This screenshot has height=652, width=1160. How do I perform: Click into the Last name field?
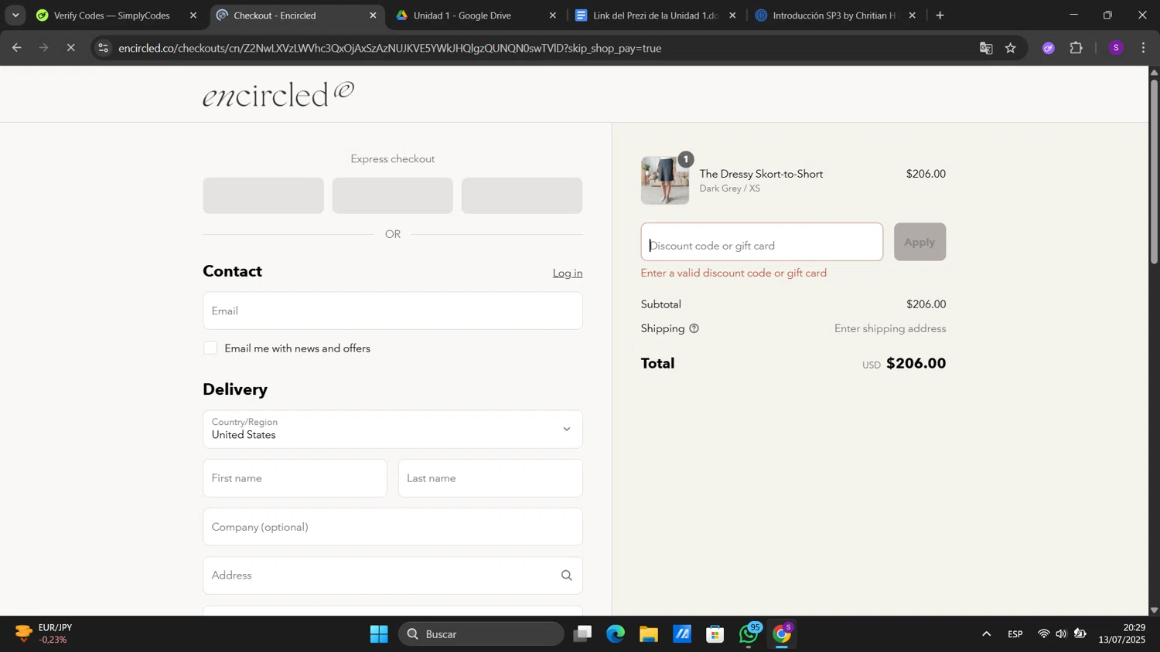[x=490, y=478]
